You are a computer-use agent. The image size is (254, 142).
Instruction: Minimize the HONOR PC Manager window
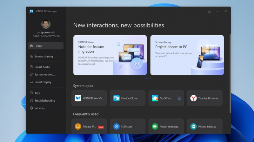[217, 11]
